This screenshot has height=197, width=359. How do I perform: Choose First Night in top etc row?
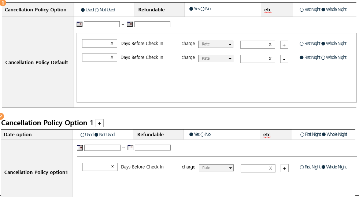coord(302,10)
